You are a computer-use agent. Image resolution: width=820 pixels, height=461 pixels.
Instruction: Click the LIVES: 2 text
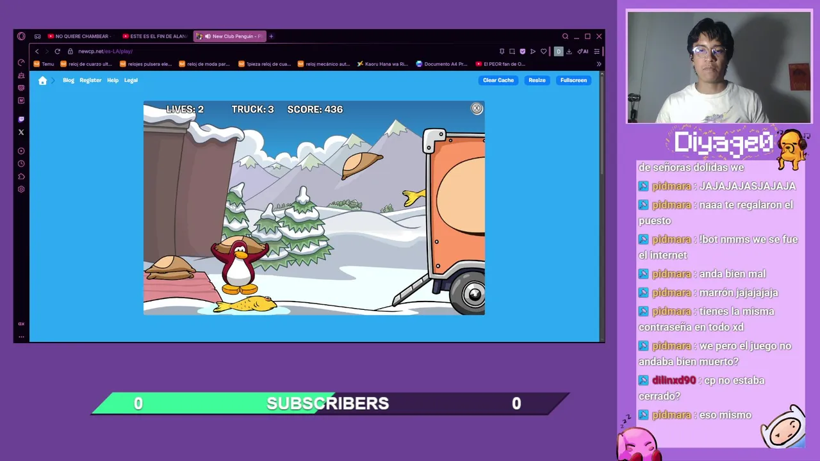[x=184, y=109]
